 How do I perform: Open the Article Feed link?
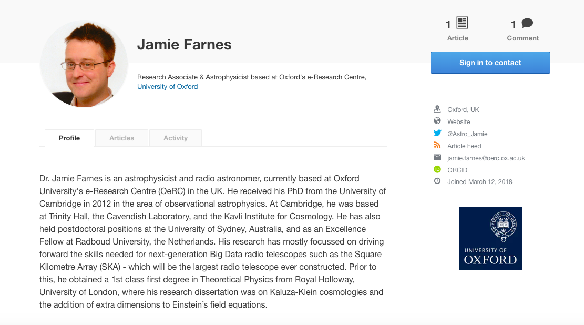464,146
